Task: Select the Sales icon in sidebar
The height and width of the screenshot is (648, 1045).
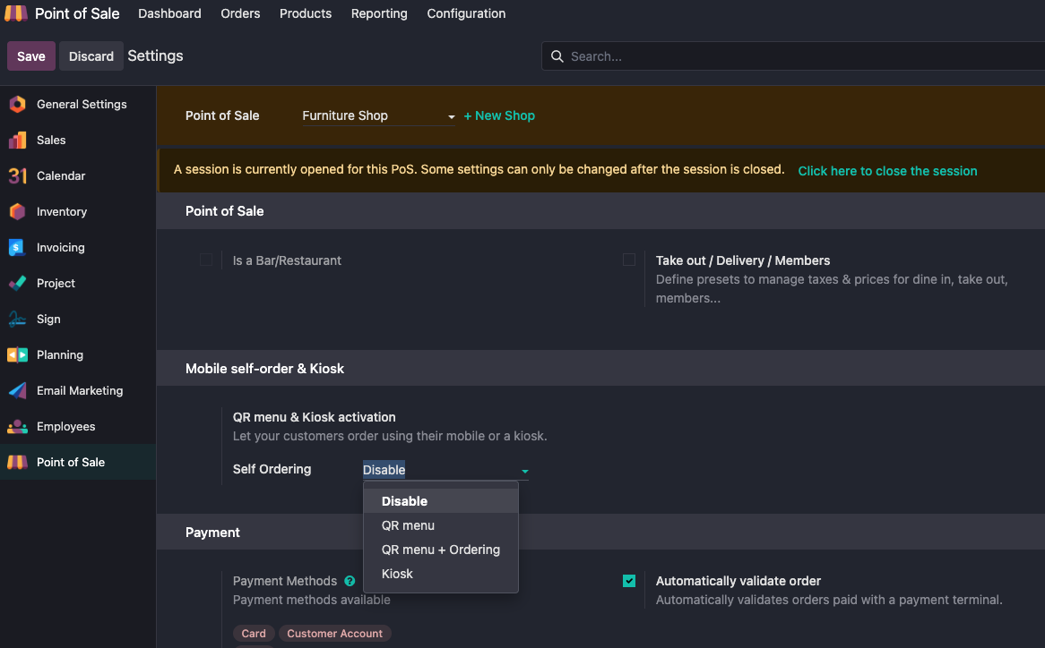Action: coord(17,141)
